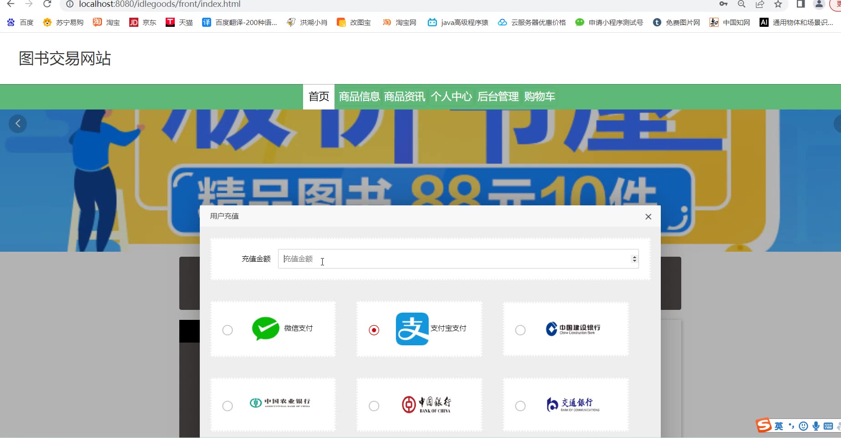841x438 pixels.
Task: Go to previous carousel banner slide
Action: 18,124
